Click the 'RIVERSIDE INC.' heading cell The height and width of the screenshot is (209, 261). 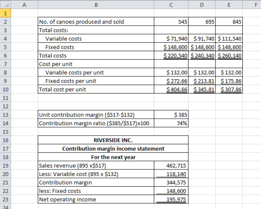pos(113,140)
